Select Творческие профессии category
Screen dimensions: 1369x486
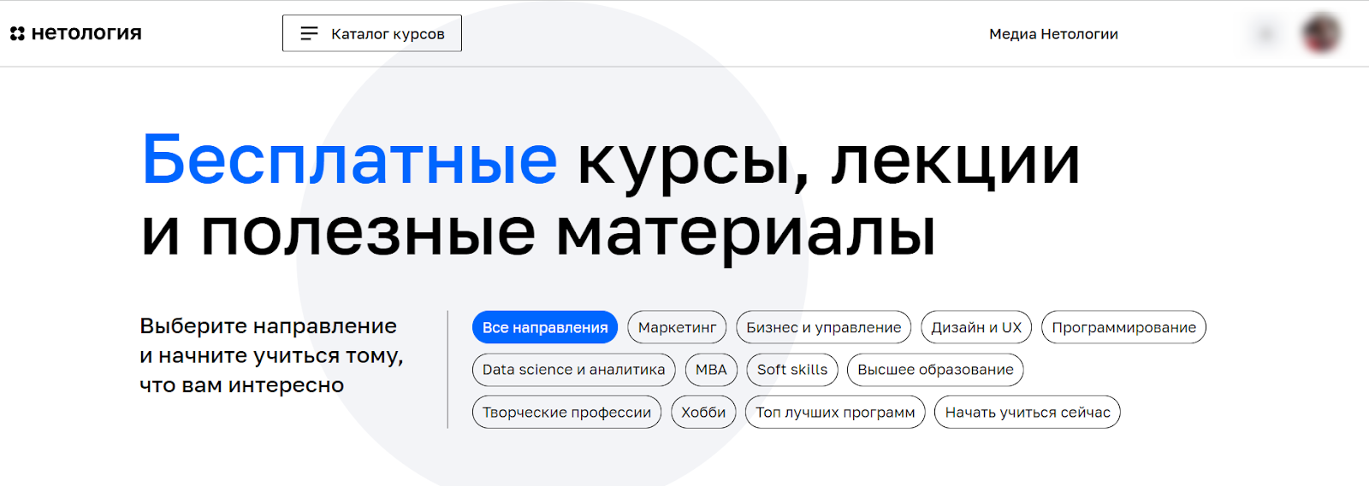coord(566,412)
